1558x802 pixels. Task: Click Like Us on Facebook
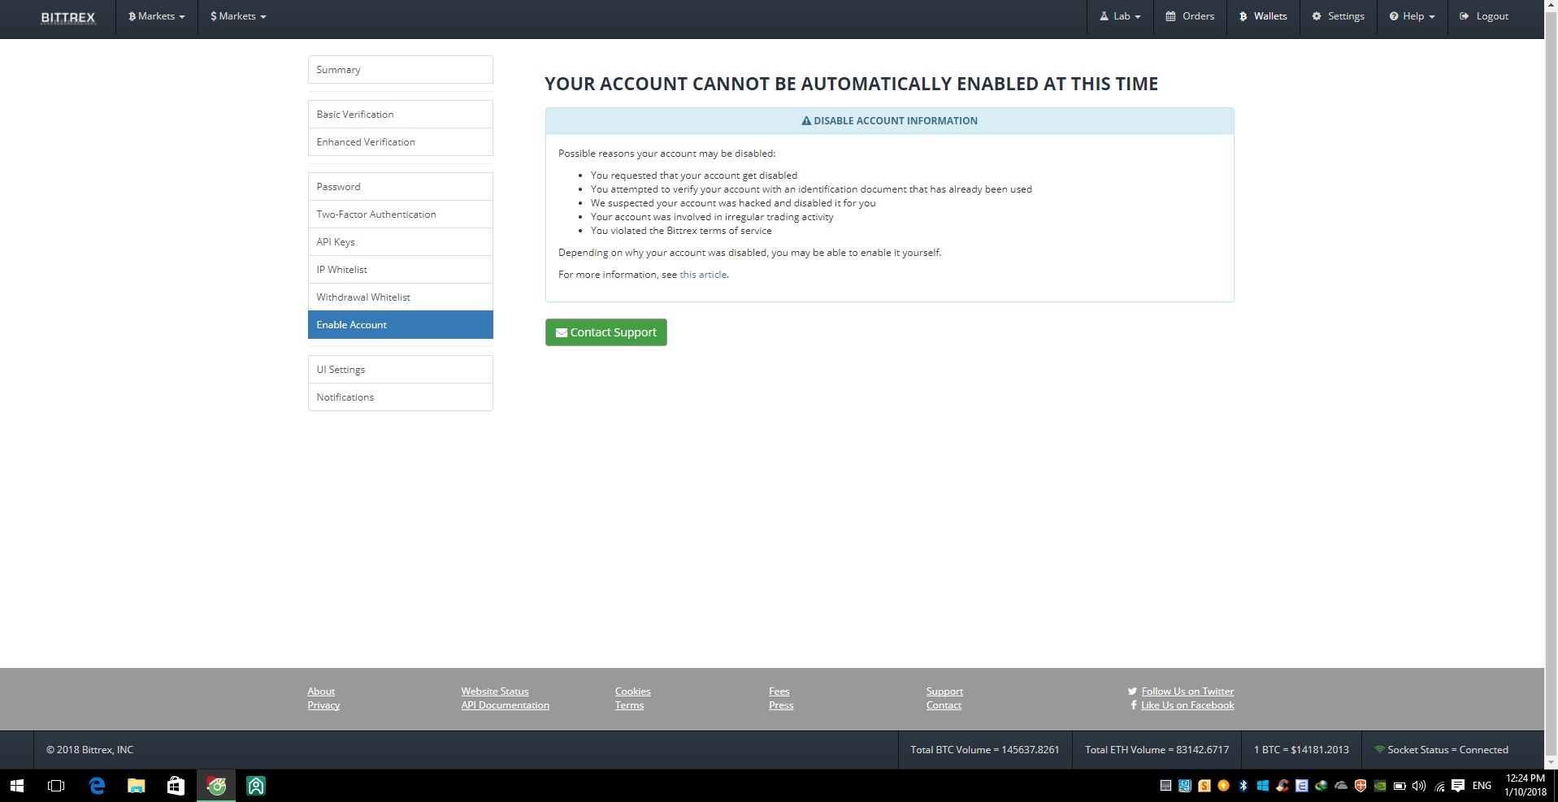click(1187, 705)
